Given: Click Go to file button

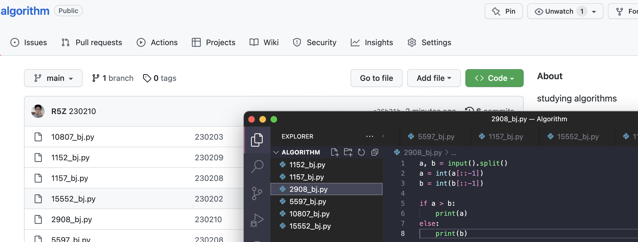Looking at the screenshot, I should click(376, 78).
